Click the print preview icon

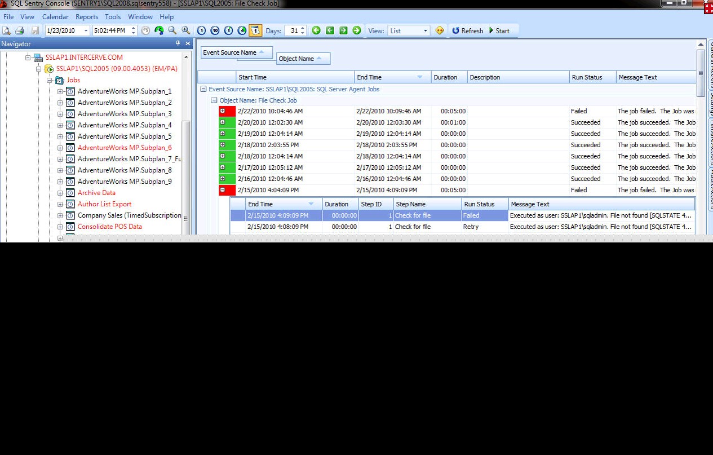6,30
